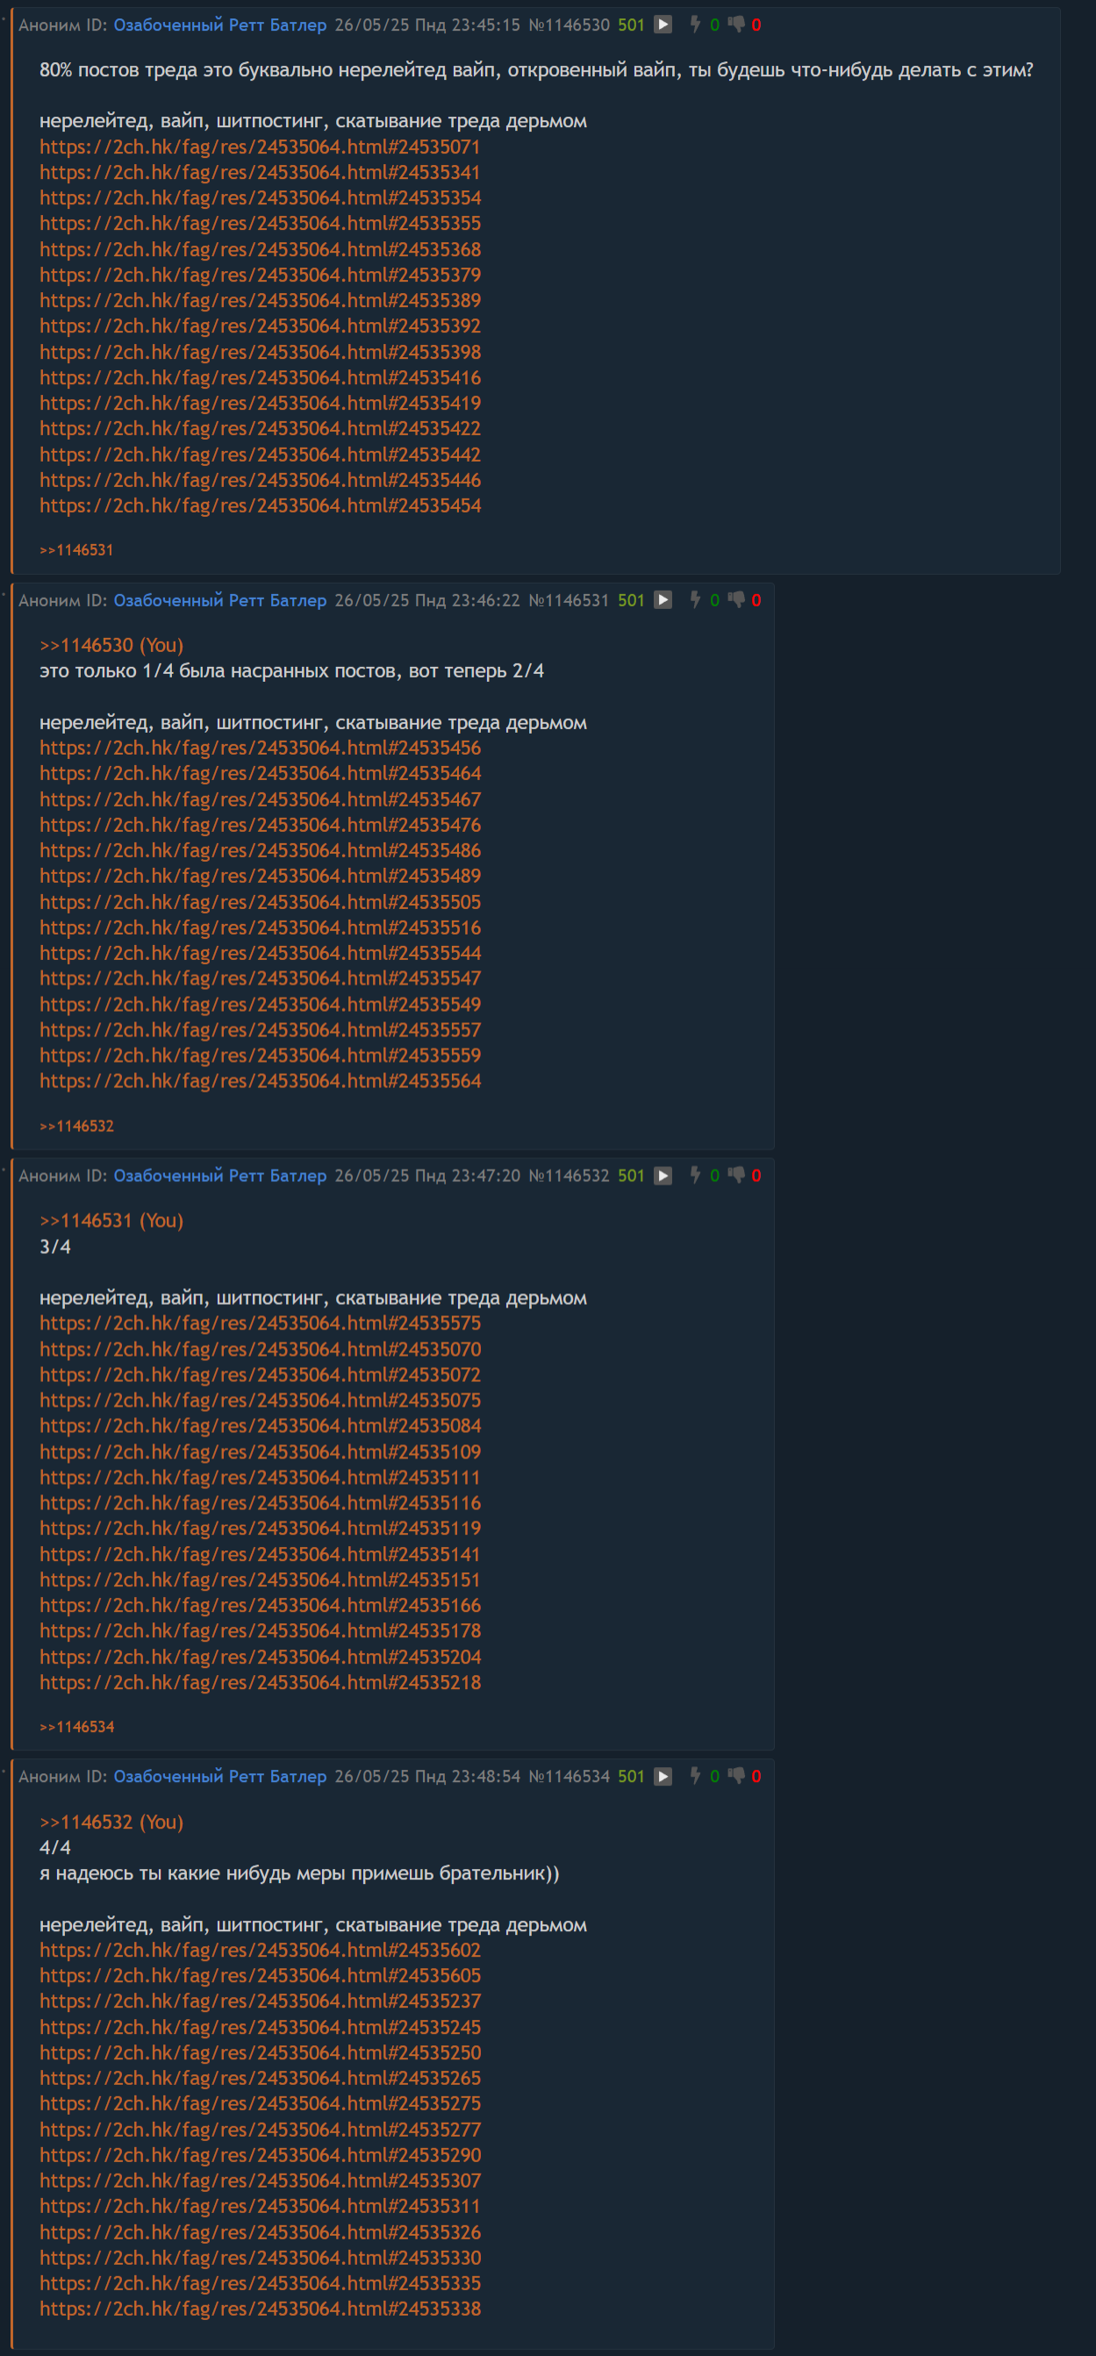Open the link ending in #24535564

260,1081
